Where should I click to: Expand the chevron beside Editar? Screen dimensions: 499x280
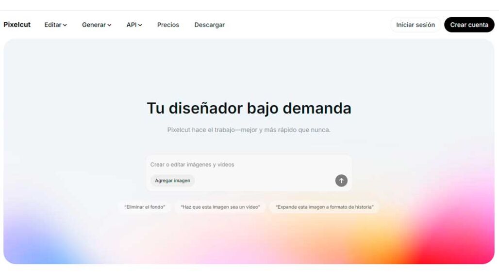point(65,25)
